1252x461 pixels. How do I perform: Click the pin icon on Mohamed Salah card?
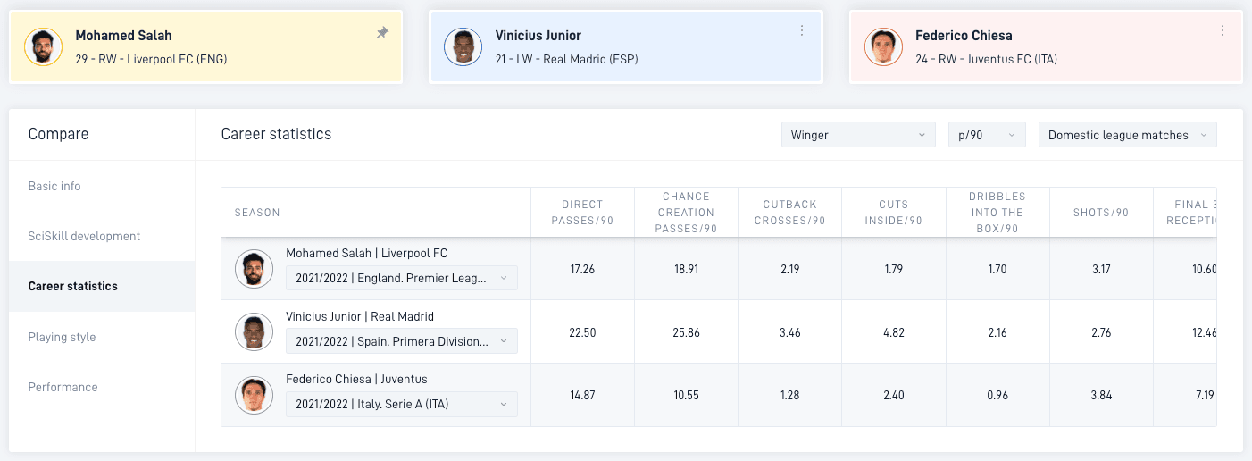coord(382,33)
